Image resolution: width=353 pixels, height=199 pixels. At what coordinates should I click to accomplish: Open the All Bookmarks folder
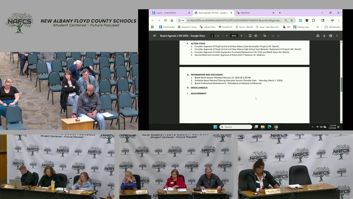(x=332, y=27)
